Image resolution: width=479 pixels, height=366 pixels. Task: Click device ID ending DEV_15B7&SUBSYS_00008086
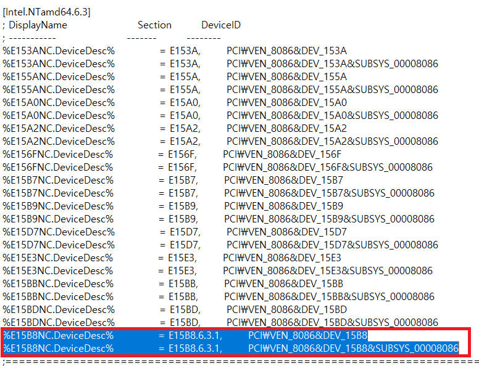329,193
